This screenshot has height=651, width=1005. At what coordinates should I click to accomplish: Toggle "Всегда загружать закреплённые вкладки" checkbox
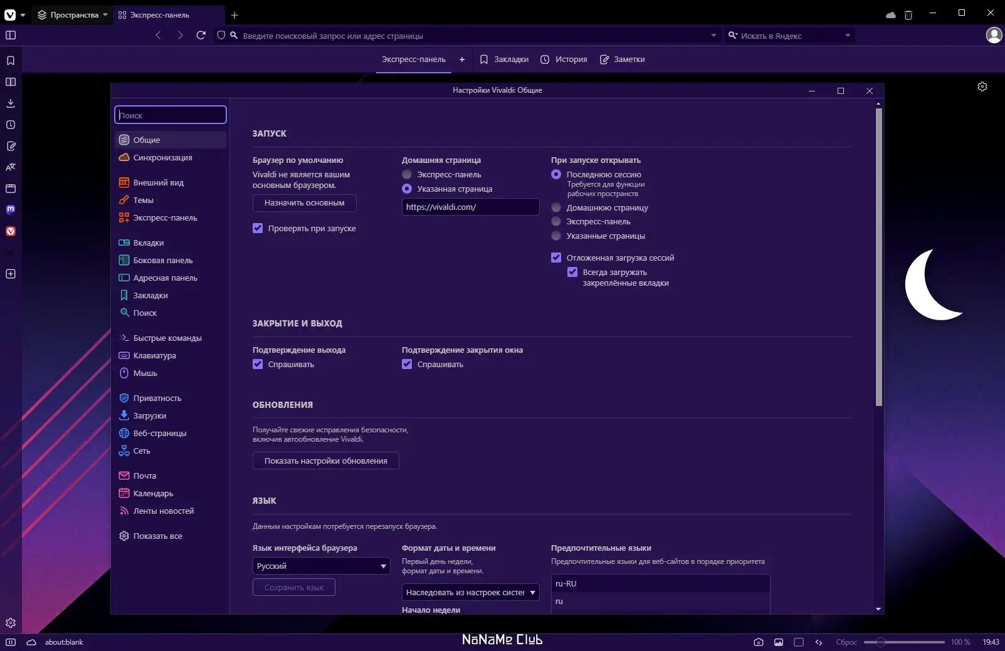coord(572,272)
